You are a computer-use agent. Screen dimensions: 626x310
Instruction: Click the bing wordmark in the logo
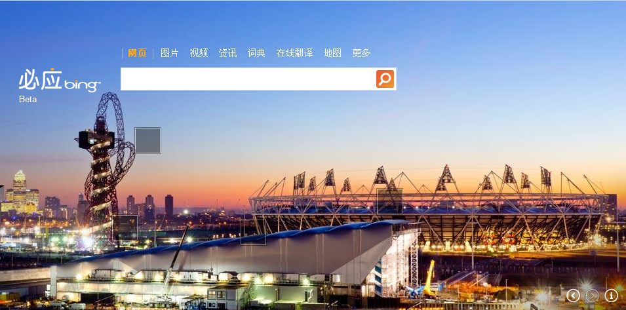point(82,85)
